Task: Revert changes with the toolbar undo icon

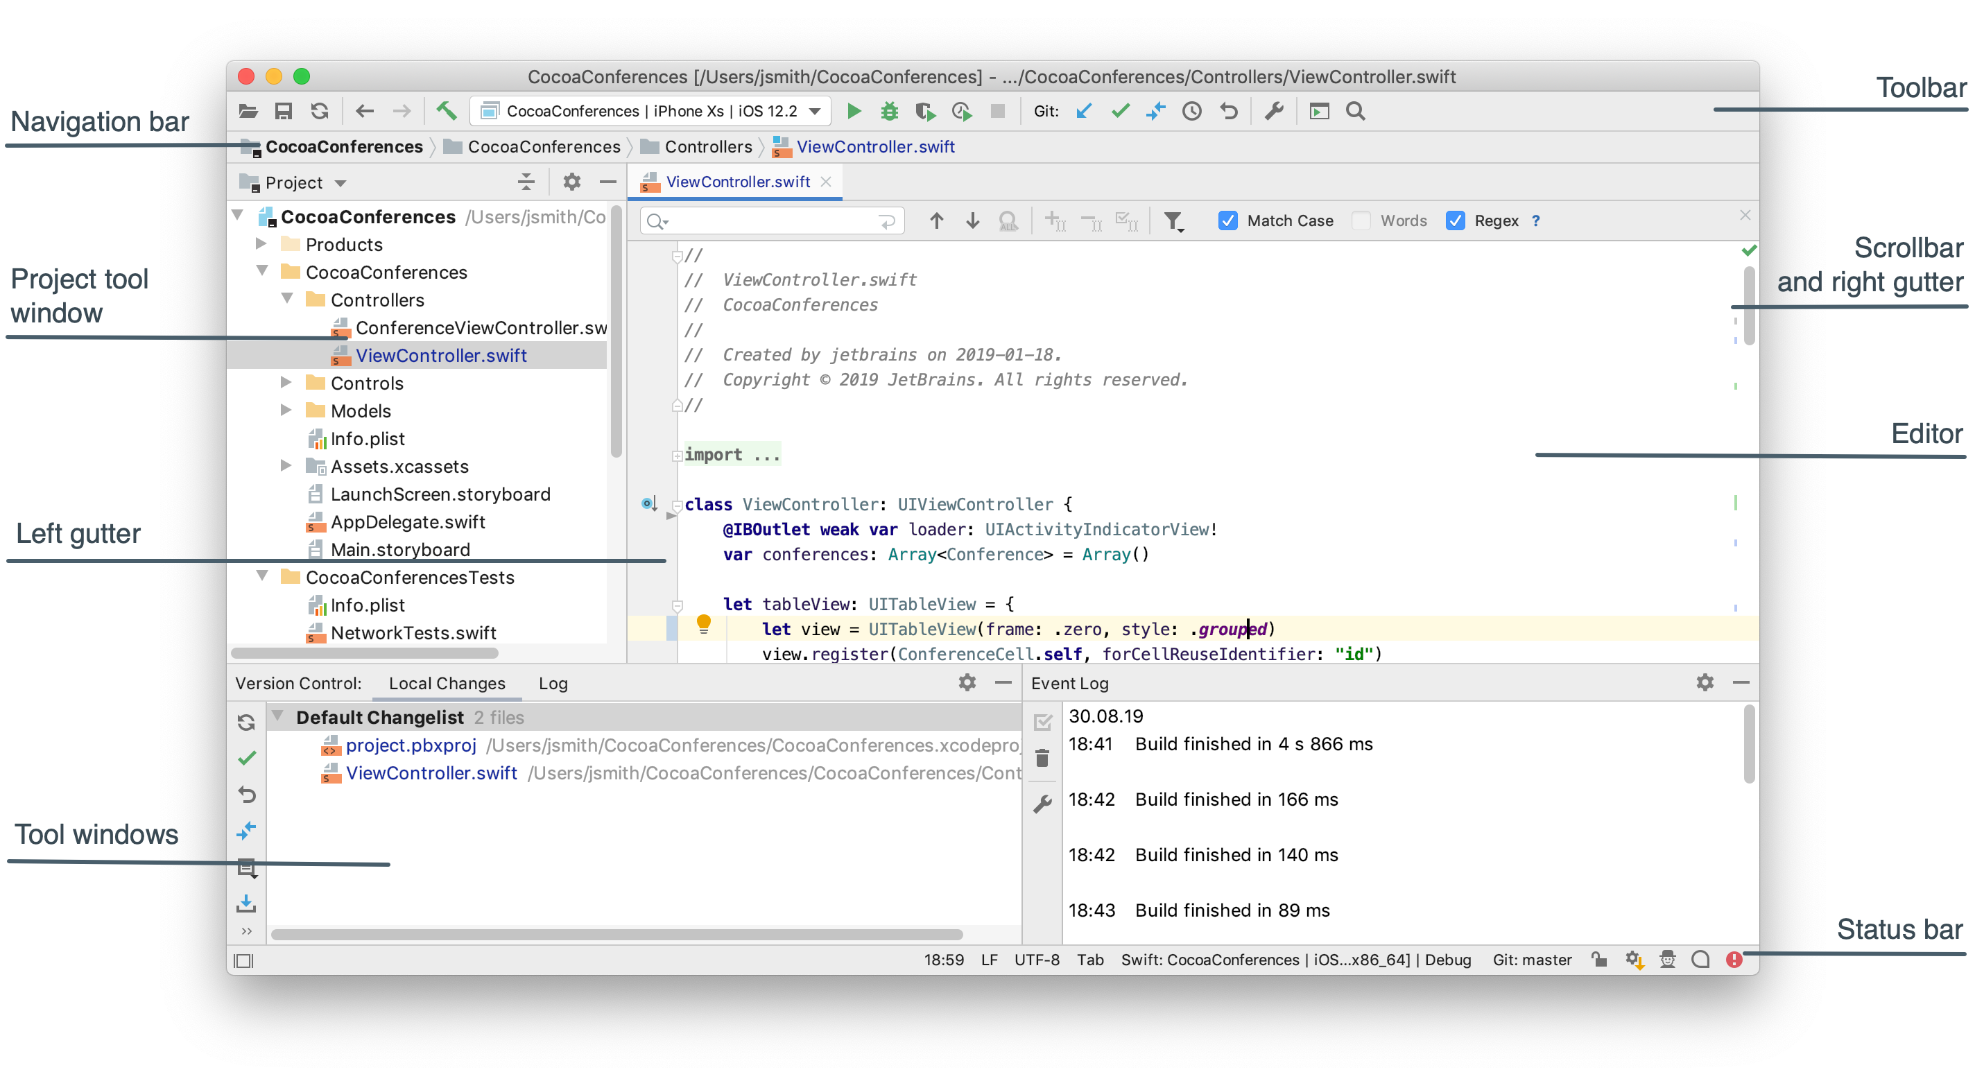Action: [x=1228, y=111]
